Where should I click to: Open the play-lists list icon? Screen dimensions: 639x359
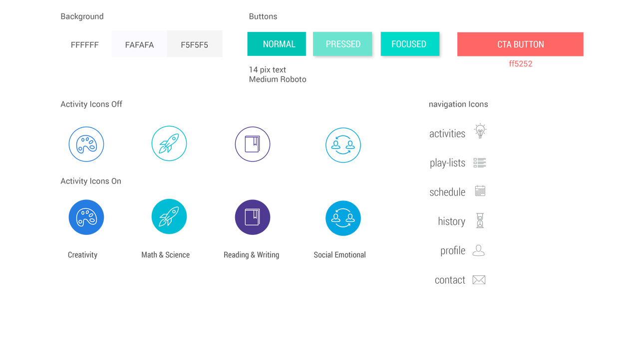(480, 163)
